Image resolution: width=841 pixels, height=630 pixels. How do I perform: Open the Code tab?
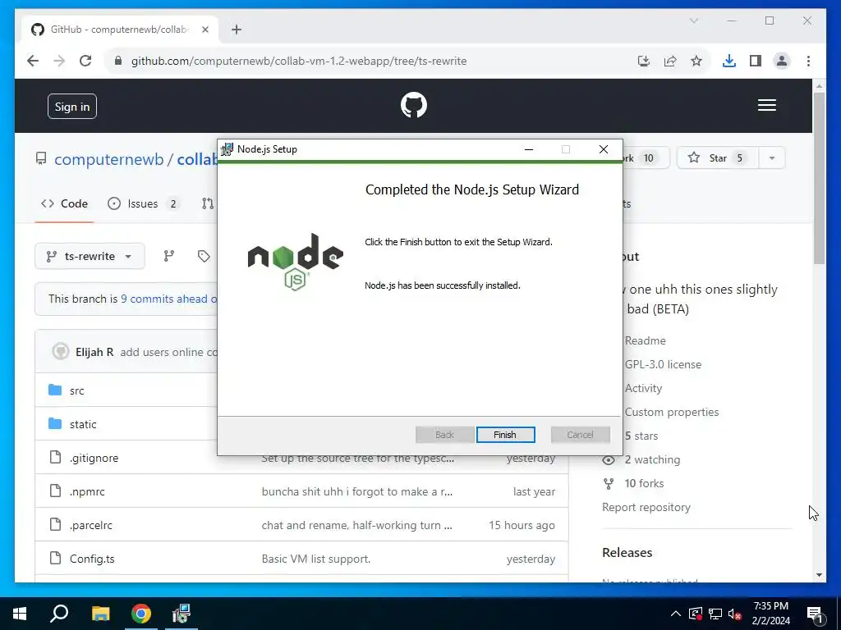[x=64, y=203]
